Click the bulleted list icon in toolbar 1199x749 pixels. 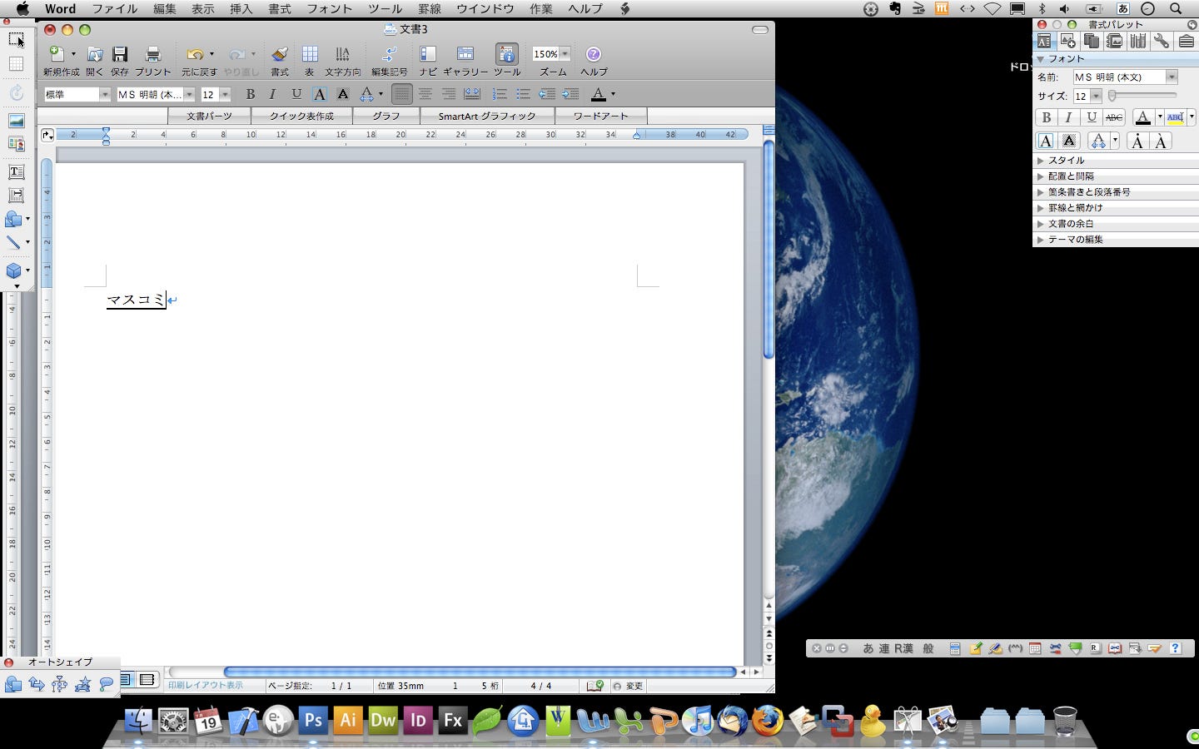[523, 94]
